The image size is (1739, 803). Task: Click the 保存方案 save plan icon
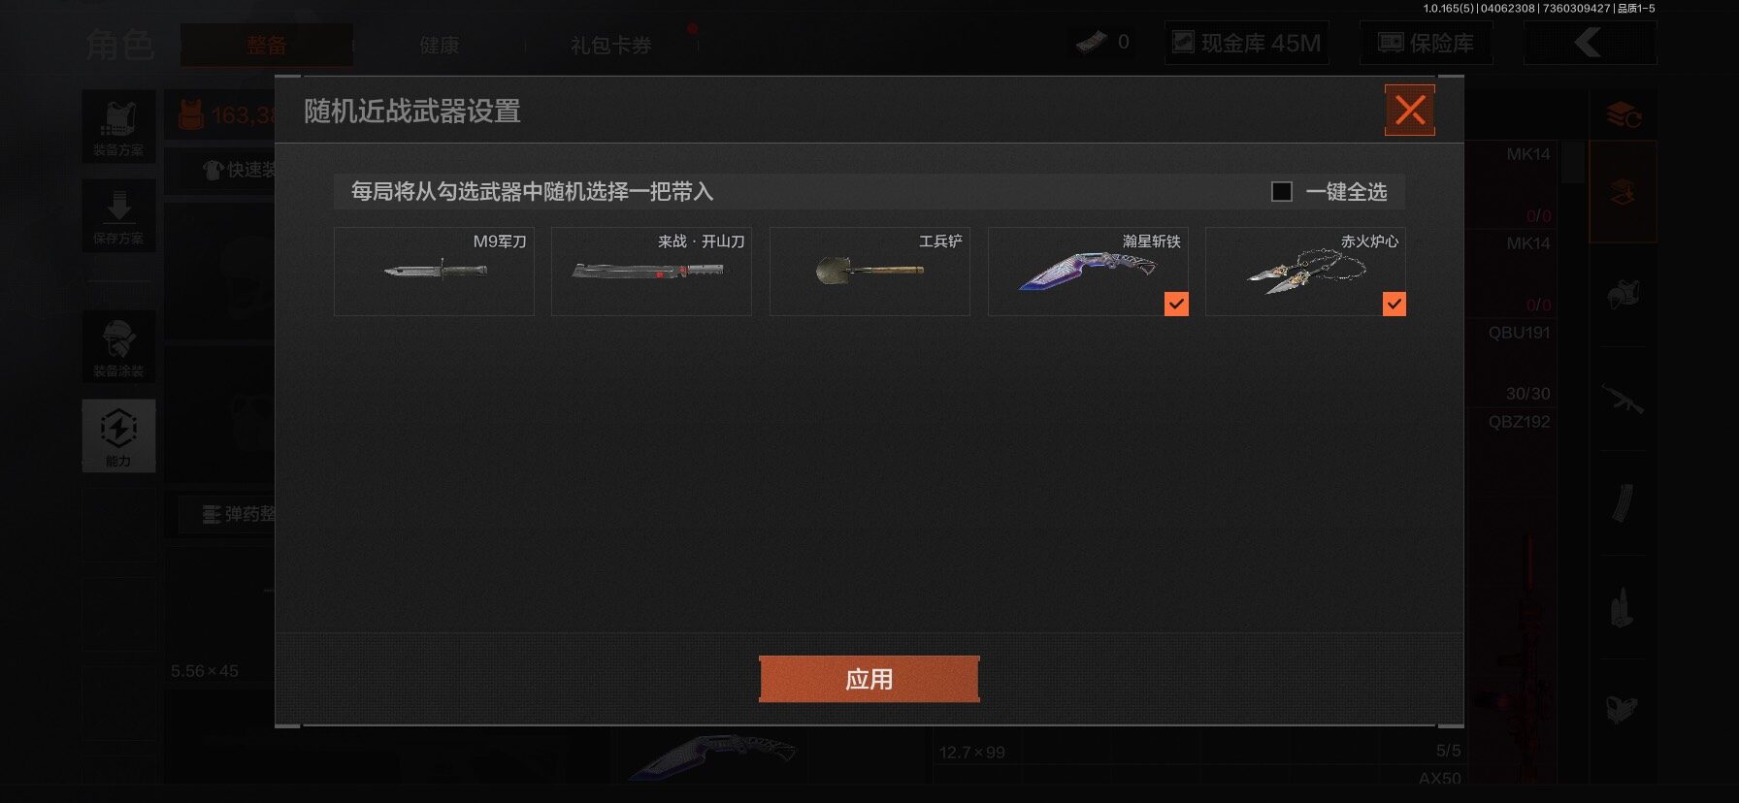pos(118,215)
